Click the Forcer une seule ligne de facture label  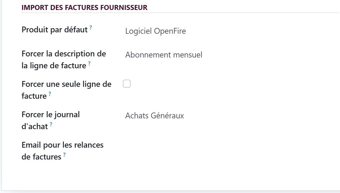tap(67, 90)
